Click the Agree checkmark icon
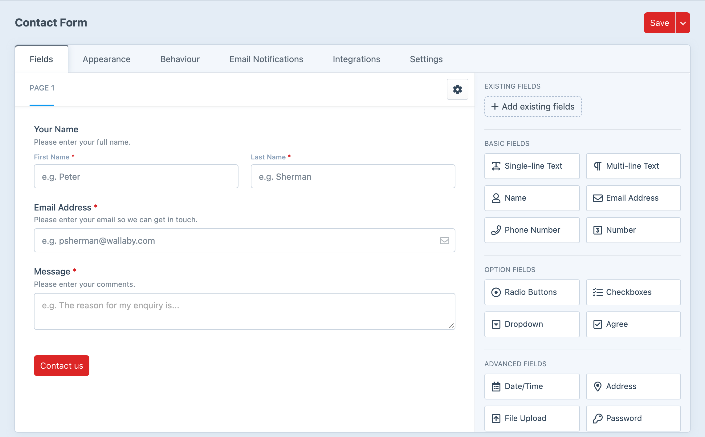Image resolution: width=705 pixels, height=437 pixels. [x=597, y=324]
